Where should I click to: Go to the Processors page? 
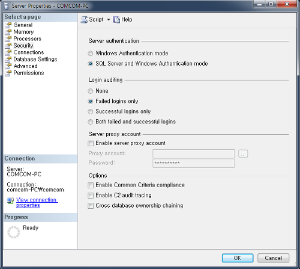[27, 39]
